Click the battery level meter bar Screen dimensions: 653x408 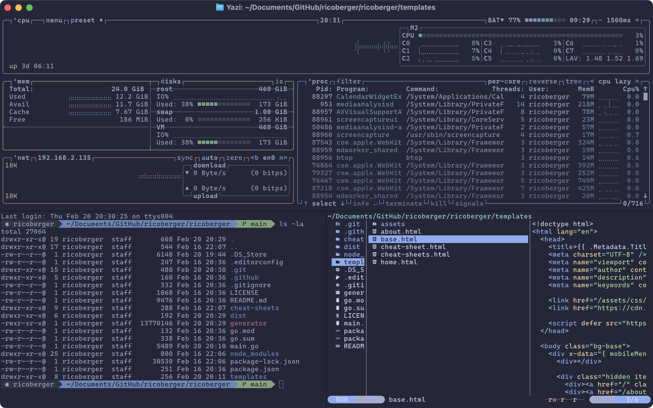(x=545, y=20)
